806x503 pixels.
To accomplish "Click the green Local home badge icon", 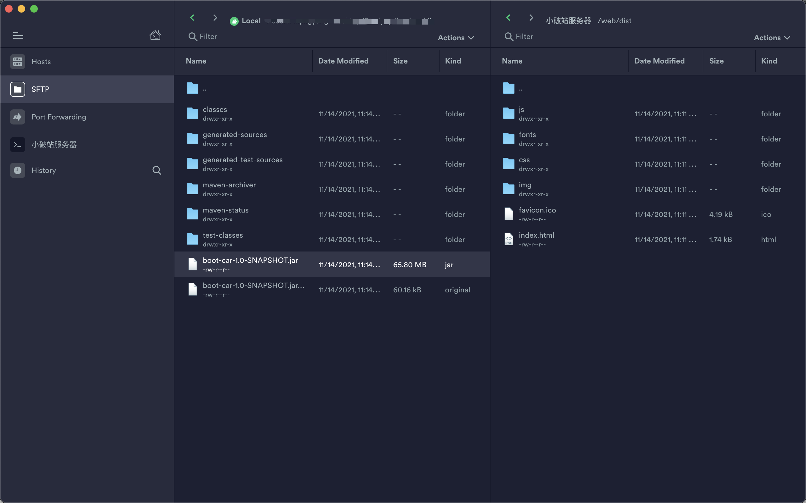I will pos(234,21).
